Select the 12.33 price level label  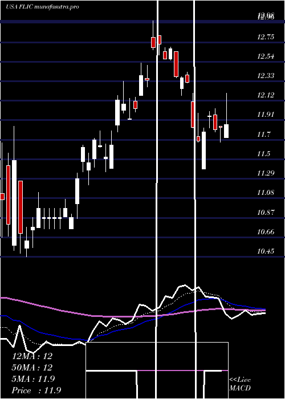266,76
